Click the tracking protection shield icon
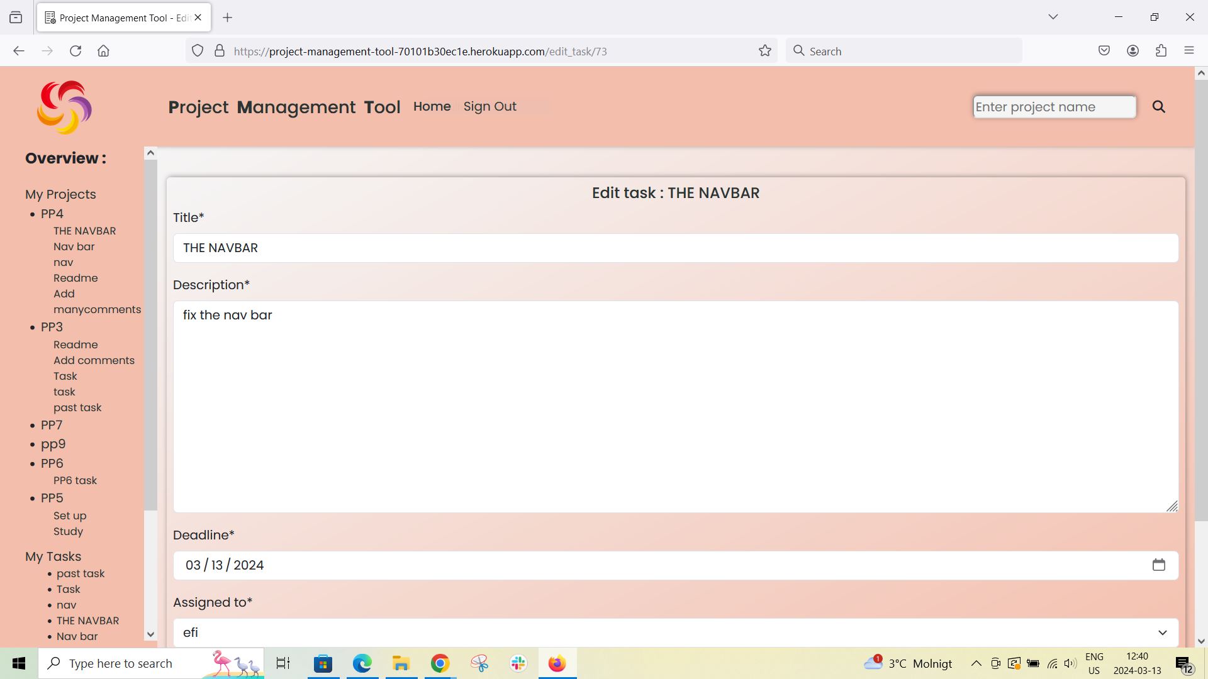 click(x=197, y=51)
